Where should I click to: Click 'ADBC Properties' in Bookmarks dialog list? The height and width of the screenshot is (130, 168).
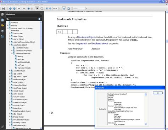tap(119, 125)
